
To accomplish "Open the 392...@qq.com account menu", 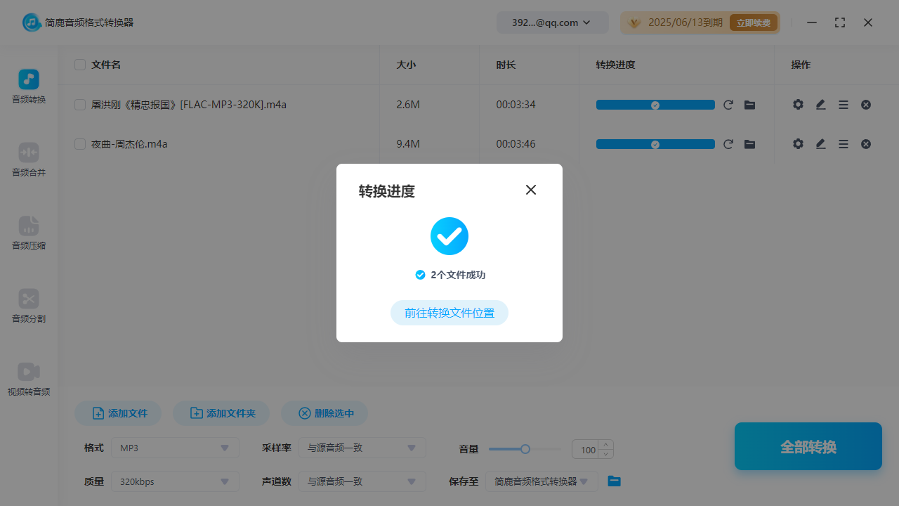I will [x=552, y=22].
